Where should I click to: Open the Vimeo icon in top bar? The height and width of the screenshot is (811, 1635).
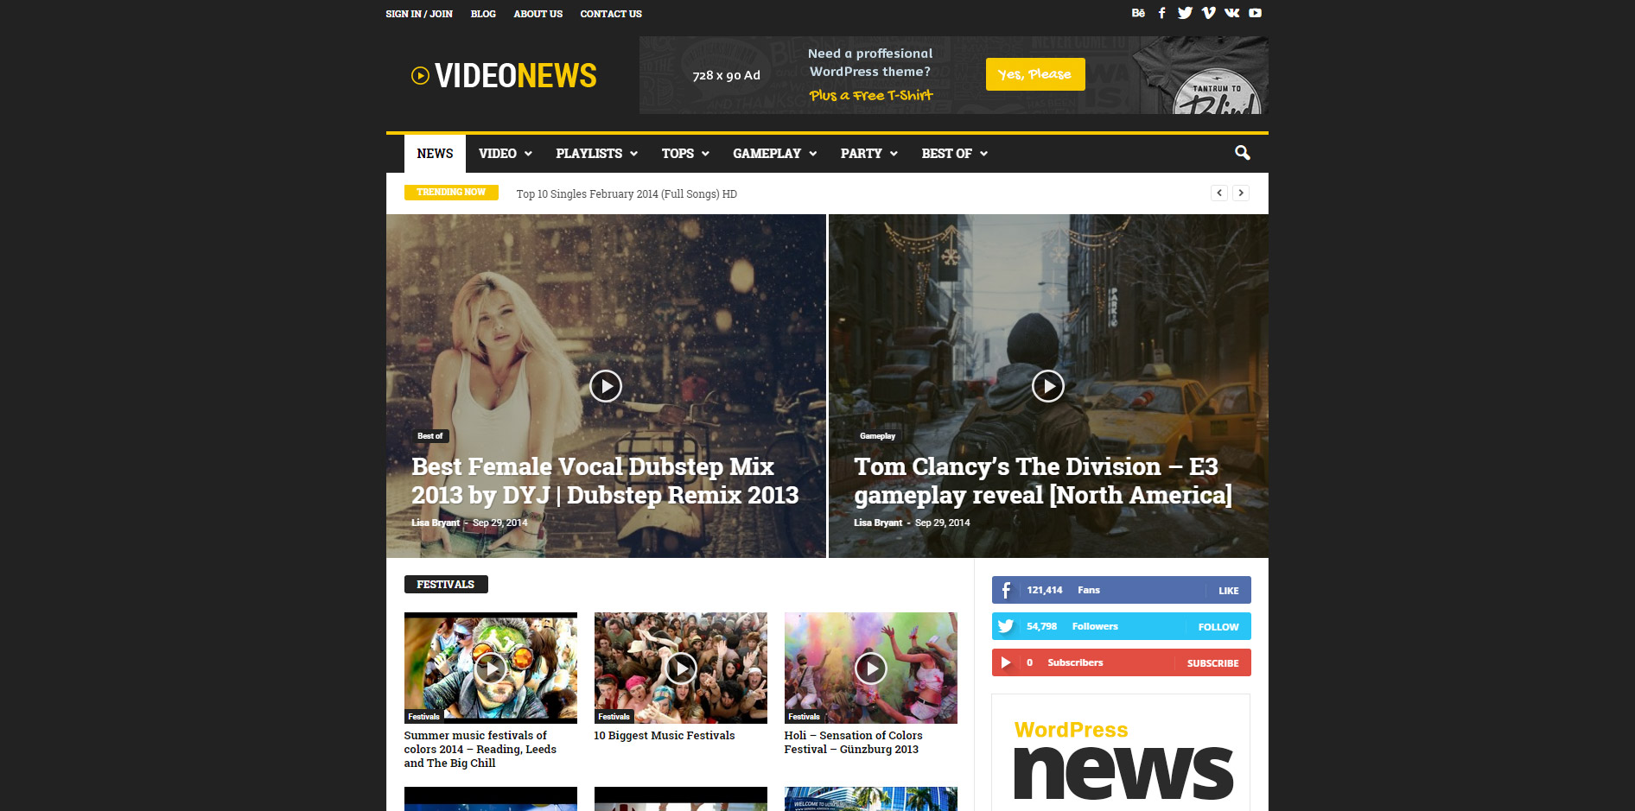pyautogui.click(x=1208, y=13)
